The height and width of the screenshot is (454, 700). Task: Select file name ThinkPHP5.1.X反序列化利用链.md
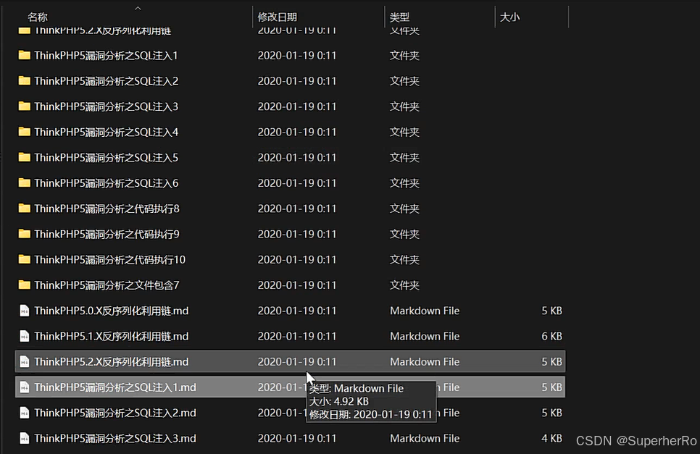tap(111, 336)
